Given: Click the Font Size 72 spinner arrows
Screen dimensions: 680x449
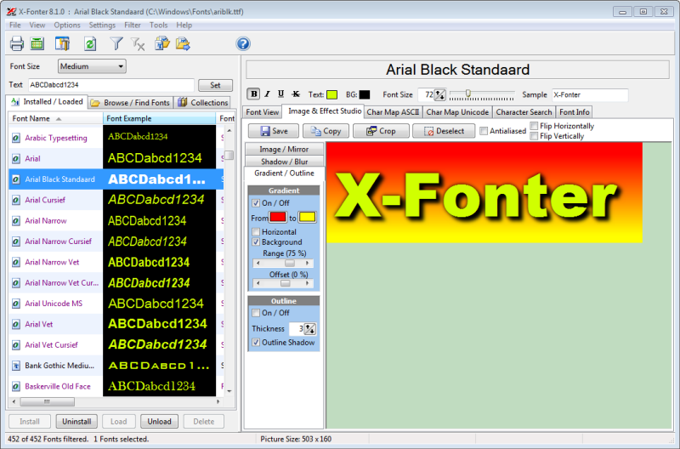Looking at the screenshot, I should click(439, 94).
